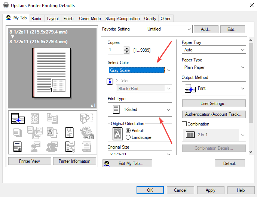Switch to the Layout tab
Viewport: 257px width, 197px height.
point(53,19)
